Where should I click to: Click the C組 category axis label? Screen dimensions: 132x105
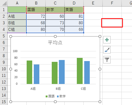tap(83, 89)
